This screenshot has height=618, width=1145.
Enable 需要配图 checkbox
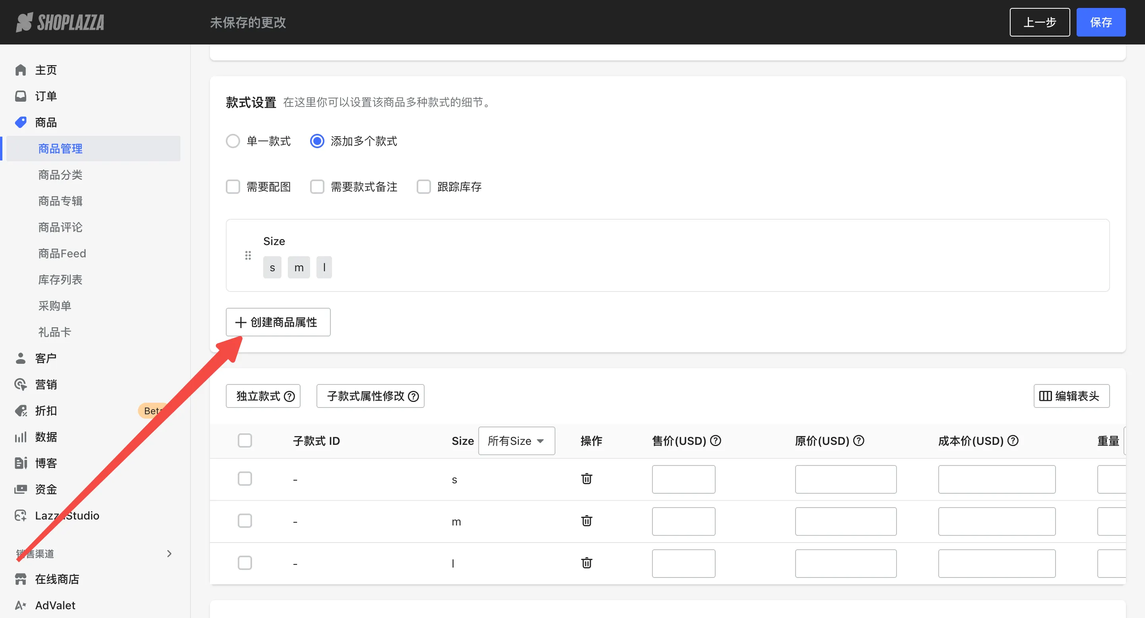pyautogui.click(x=233, y=187)
